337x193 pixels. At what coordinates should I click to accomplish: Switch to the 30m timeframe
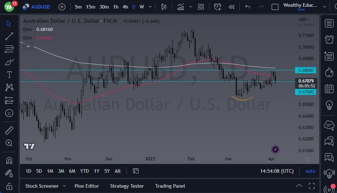104,7
